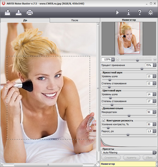Image resolution: width=158 pixels, height=167 pixels.
Task: Click the printer icon in the toolbar
Action: click(30, 12)
